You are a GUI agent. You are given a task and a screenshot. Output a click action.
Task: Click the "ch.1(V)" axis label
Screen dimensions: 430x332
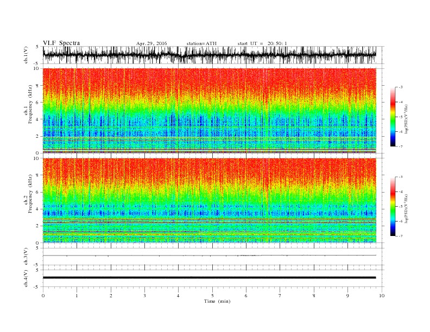(x=26, y=55)
